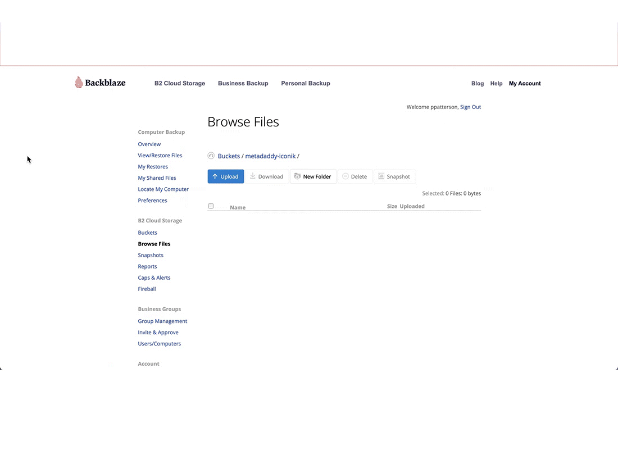Go to Buckets breadcrumb link
This screenshot has height=455, width=618.
point(229,156)
